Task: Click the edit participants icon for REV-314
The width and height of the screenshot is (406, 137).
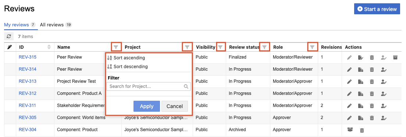Action: 384,69
